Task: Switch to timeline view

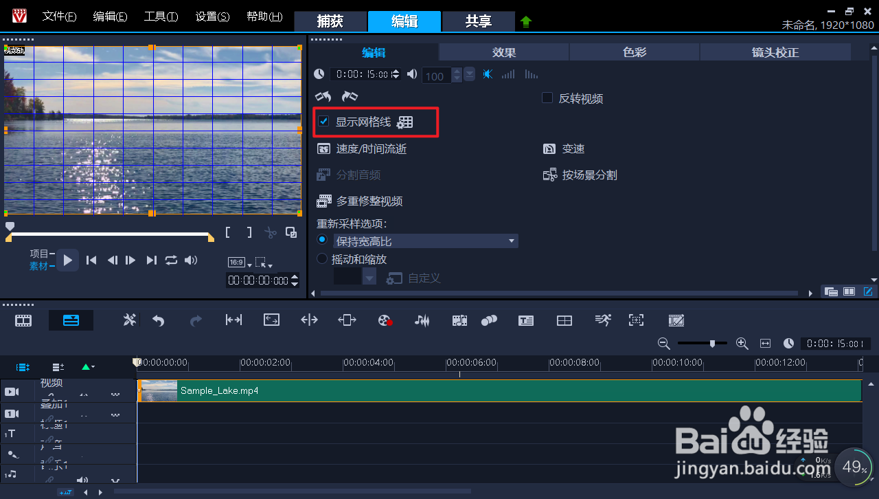Action: tap(71, 320)
